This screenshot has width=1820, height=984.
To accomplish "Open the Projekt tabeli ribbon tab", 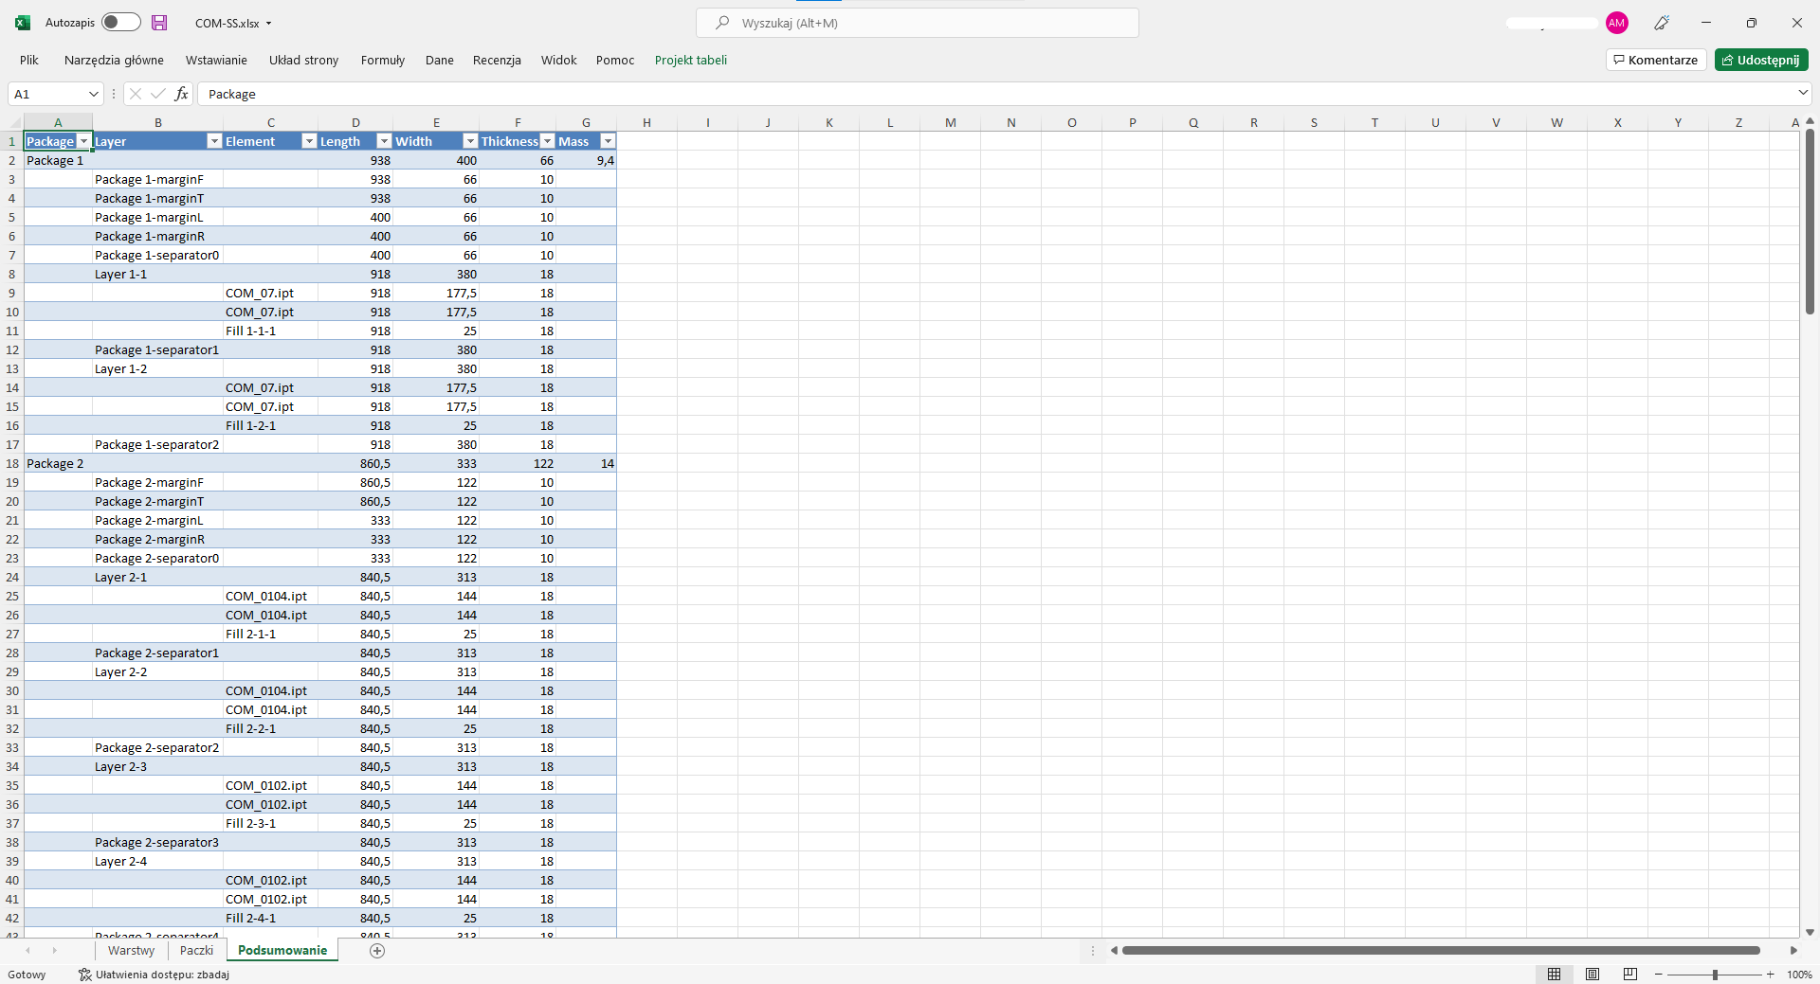I will pyautogui.click(x=691, y=61).
